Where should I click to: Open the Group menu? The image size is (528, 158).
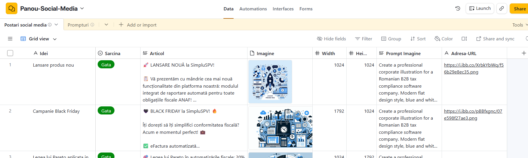tap(391, 39)
